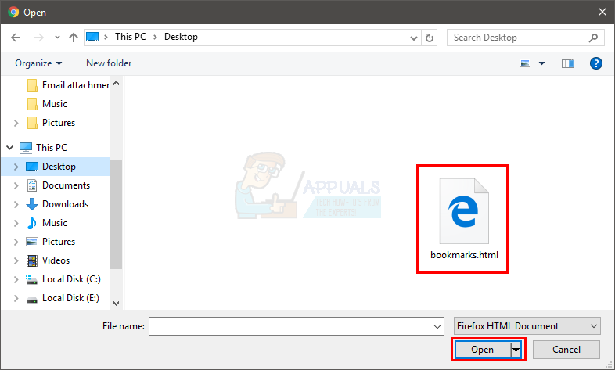
Task: Expand the Local Disk (C:) node
Action: coord(16,280)
